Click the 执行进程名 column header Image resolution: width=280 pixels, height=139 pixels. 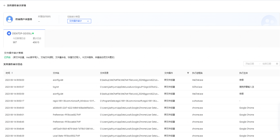[x=197, y=73]
